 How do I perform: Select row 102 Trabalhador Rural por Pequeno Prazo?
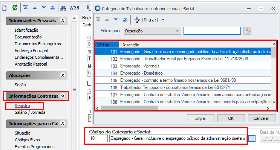(x=183, y=59)
